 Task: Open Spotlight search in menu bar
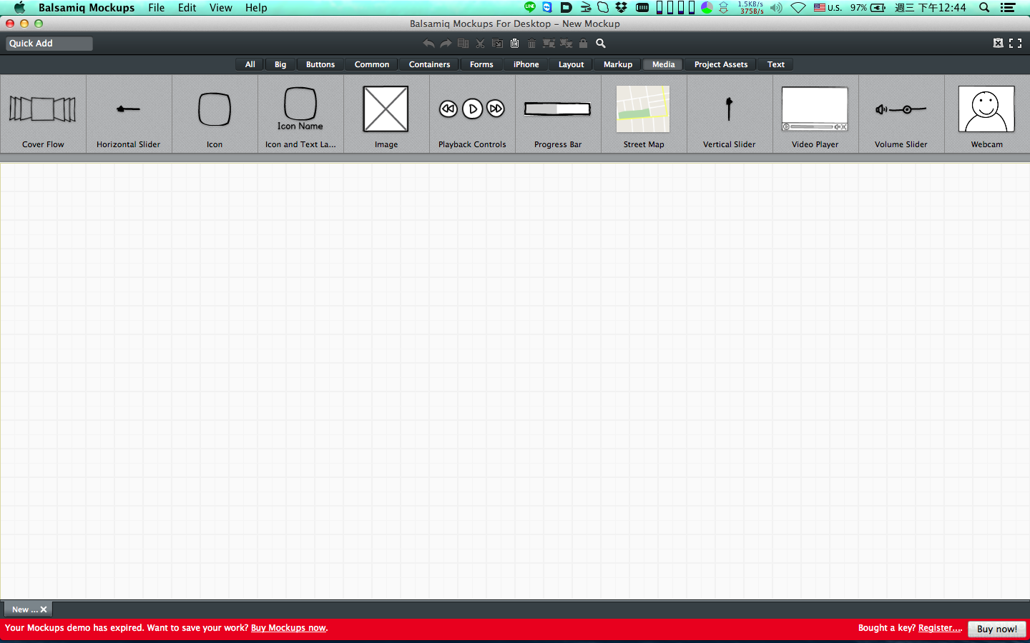point(984,8)
